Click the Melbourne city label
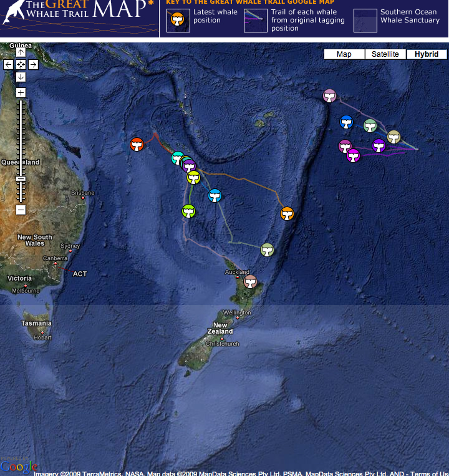449x476 pixels. [x=26, y=291]
